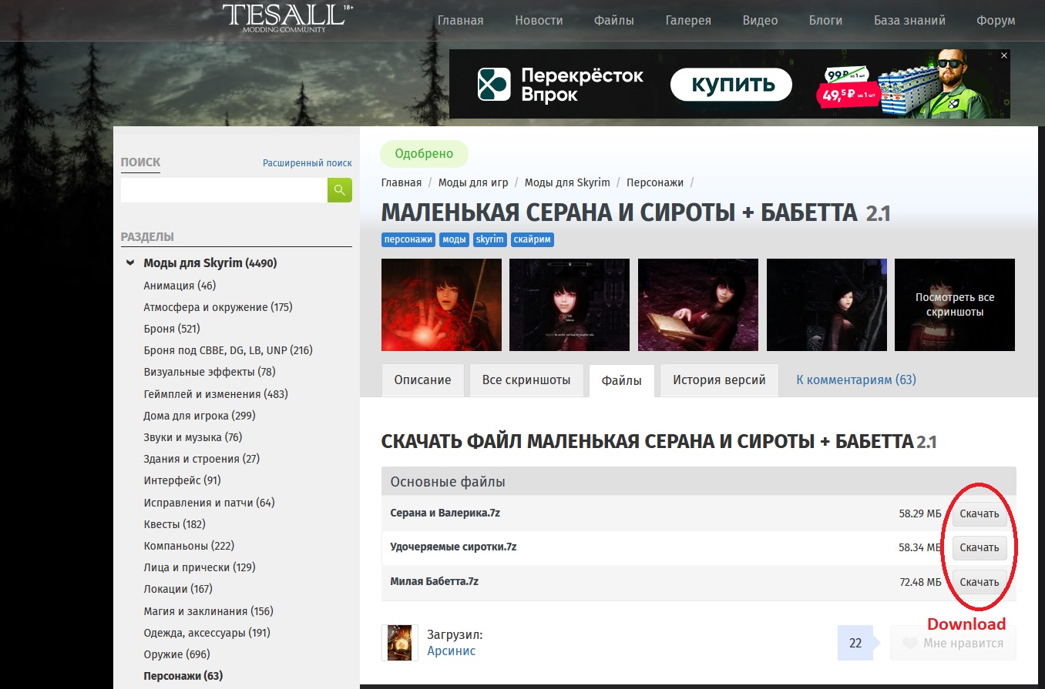1045x689 pixels.
Task: Collapse the Моды для Skyrim section
Action: pos(131,263)
